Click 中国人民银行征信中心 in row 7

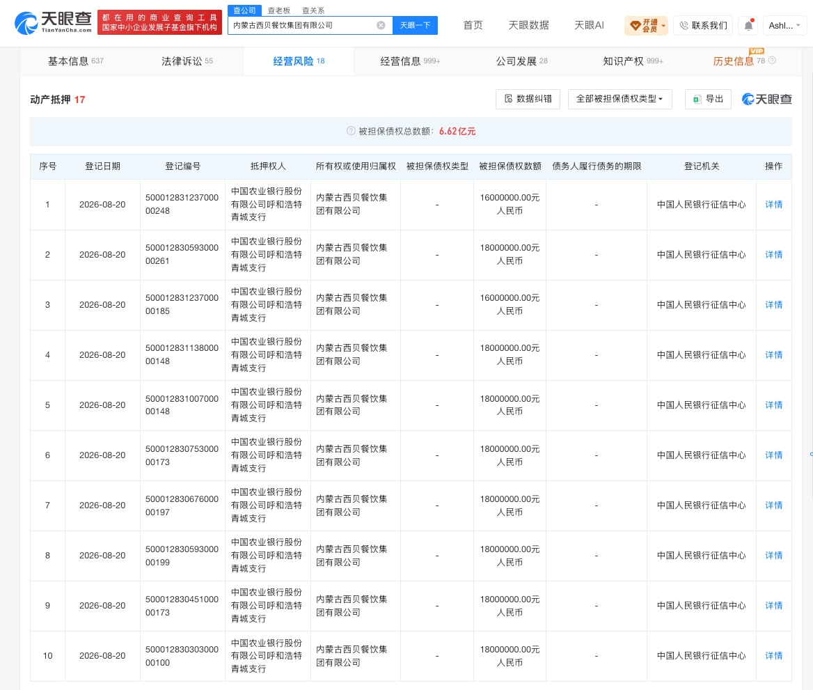701,505
